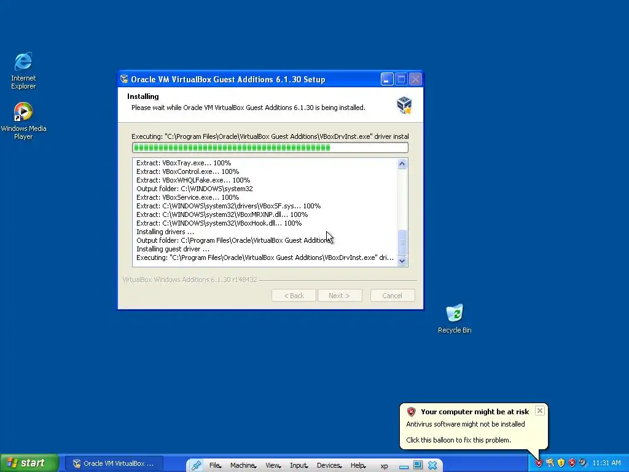Click the minimize icon on the mini toolbar
The height and width of the screenshot is (472, 629).
pos(404,466)
